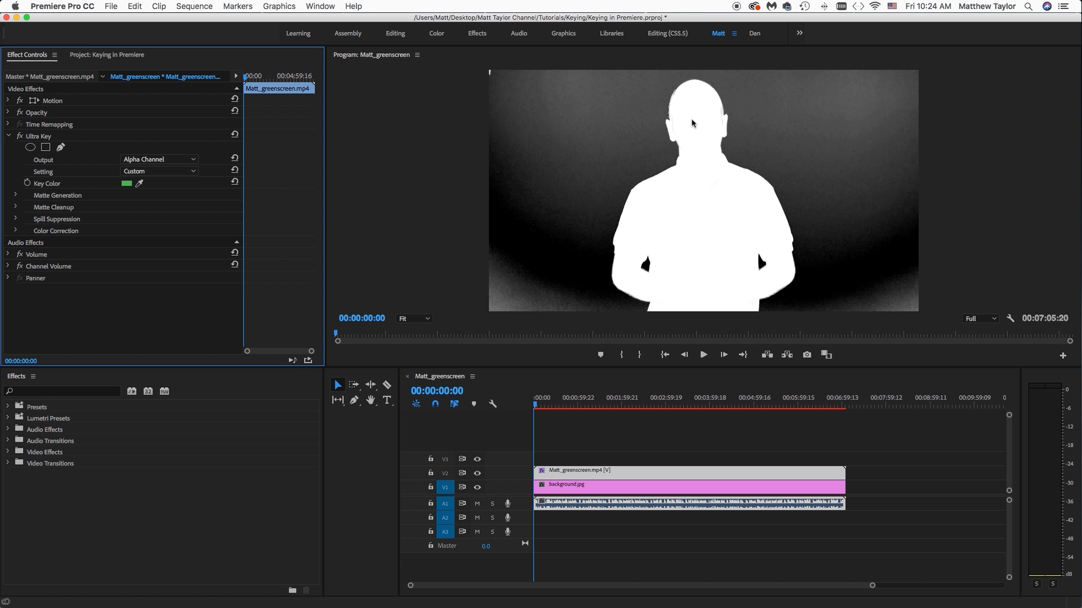Open the Sequence menu
Screen dimensions: 1082x608
click(194, 7)
